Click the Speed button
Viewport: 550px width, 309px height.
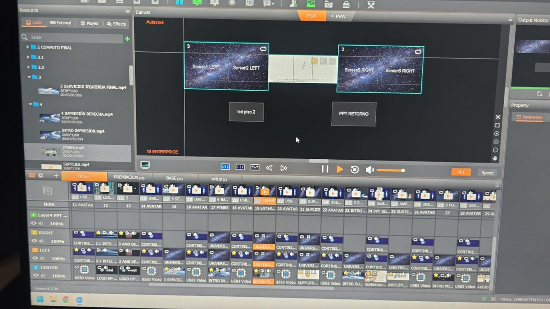[487, 173]
